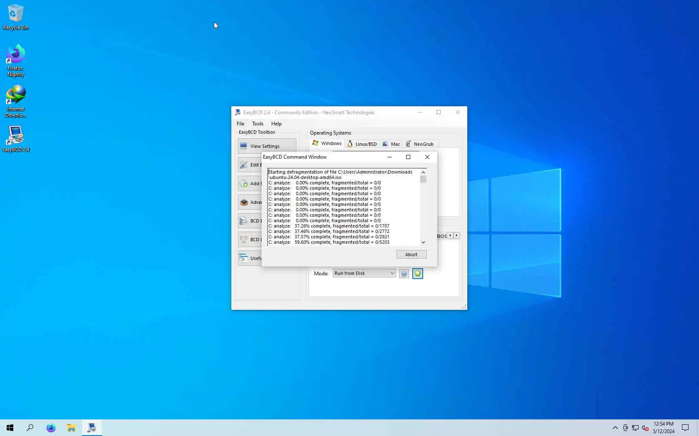The height and width of the screenshot is (436, 699).
Task: Click the '59.60% complete' output line
Action: tap(329, 242)
